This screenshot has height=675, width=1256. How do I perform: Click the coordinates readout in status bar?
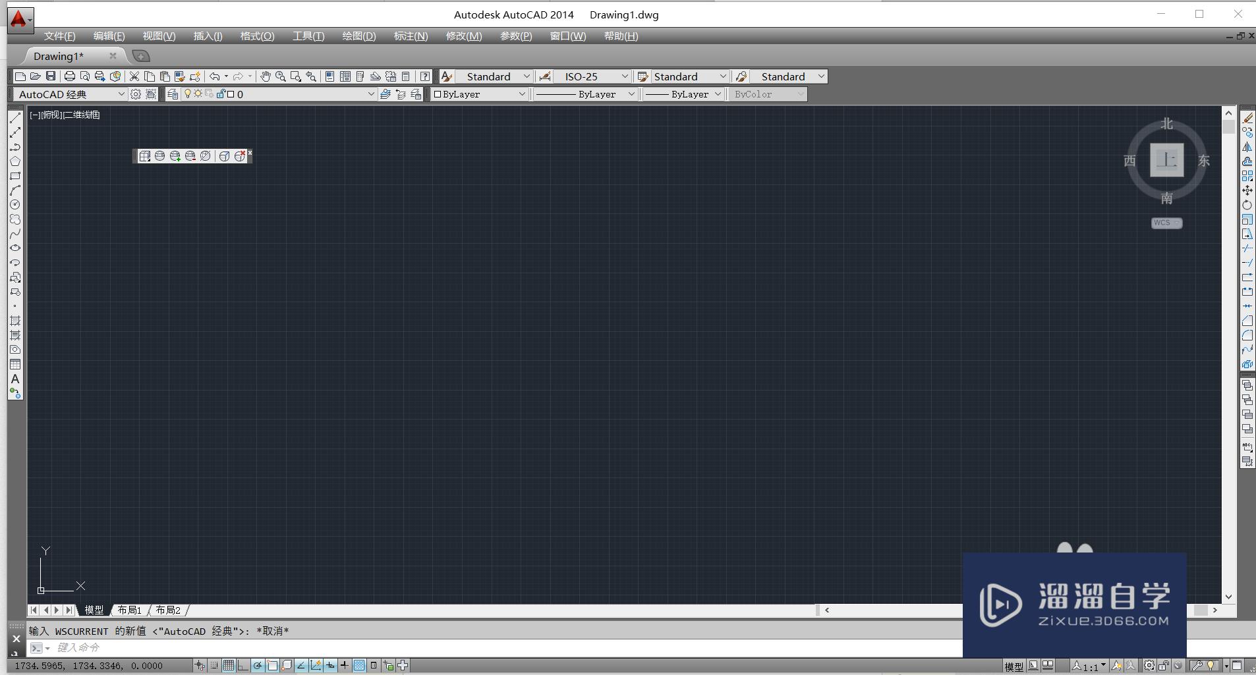[88, 666]
